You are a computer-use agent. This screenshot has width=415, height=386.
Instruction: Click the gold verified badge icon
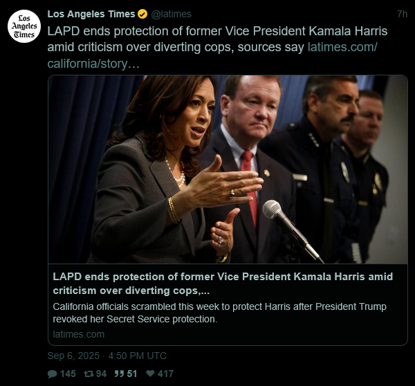pos(142,14)
